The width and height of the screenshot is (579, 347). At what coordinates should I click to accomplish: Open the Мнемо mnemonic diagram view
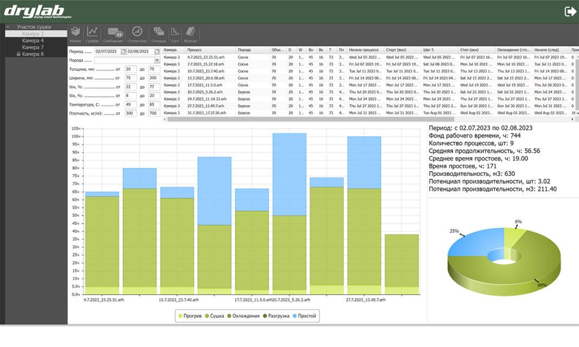point(75,34)
